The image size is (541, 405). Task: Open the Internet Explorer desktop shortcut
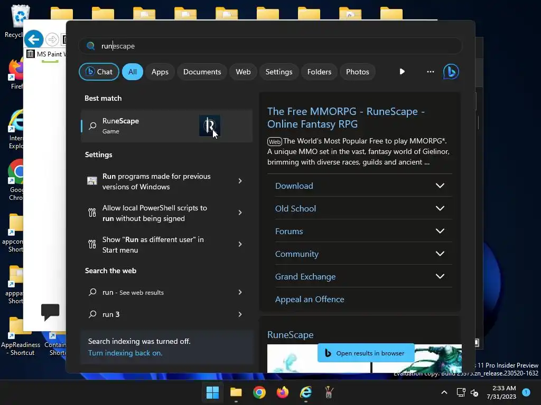pos(15,129)
